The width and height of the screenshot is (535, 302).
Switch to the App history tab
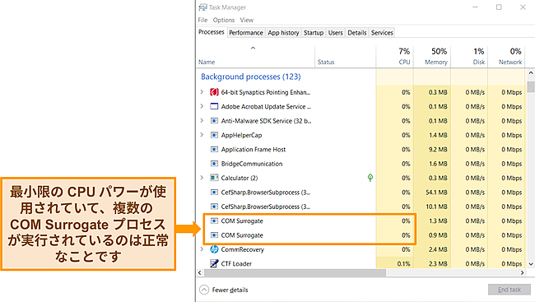click(x=283, y=33)
